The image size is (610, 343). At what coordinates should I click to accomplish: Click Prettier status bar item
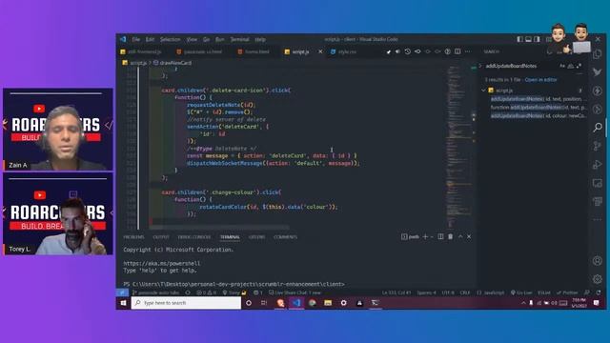568,293
